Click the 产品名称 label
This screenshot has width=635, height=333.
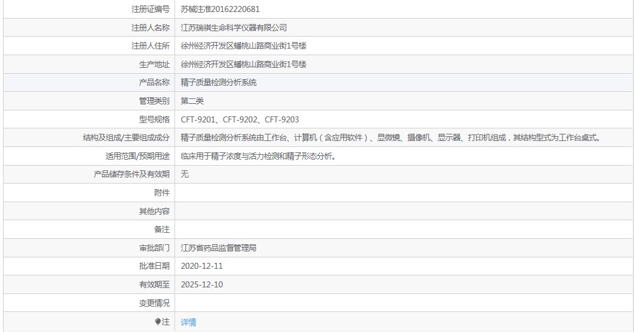click(x=154, y=83)
